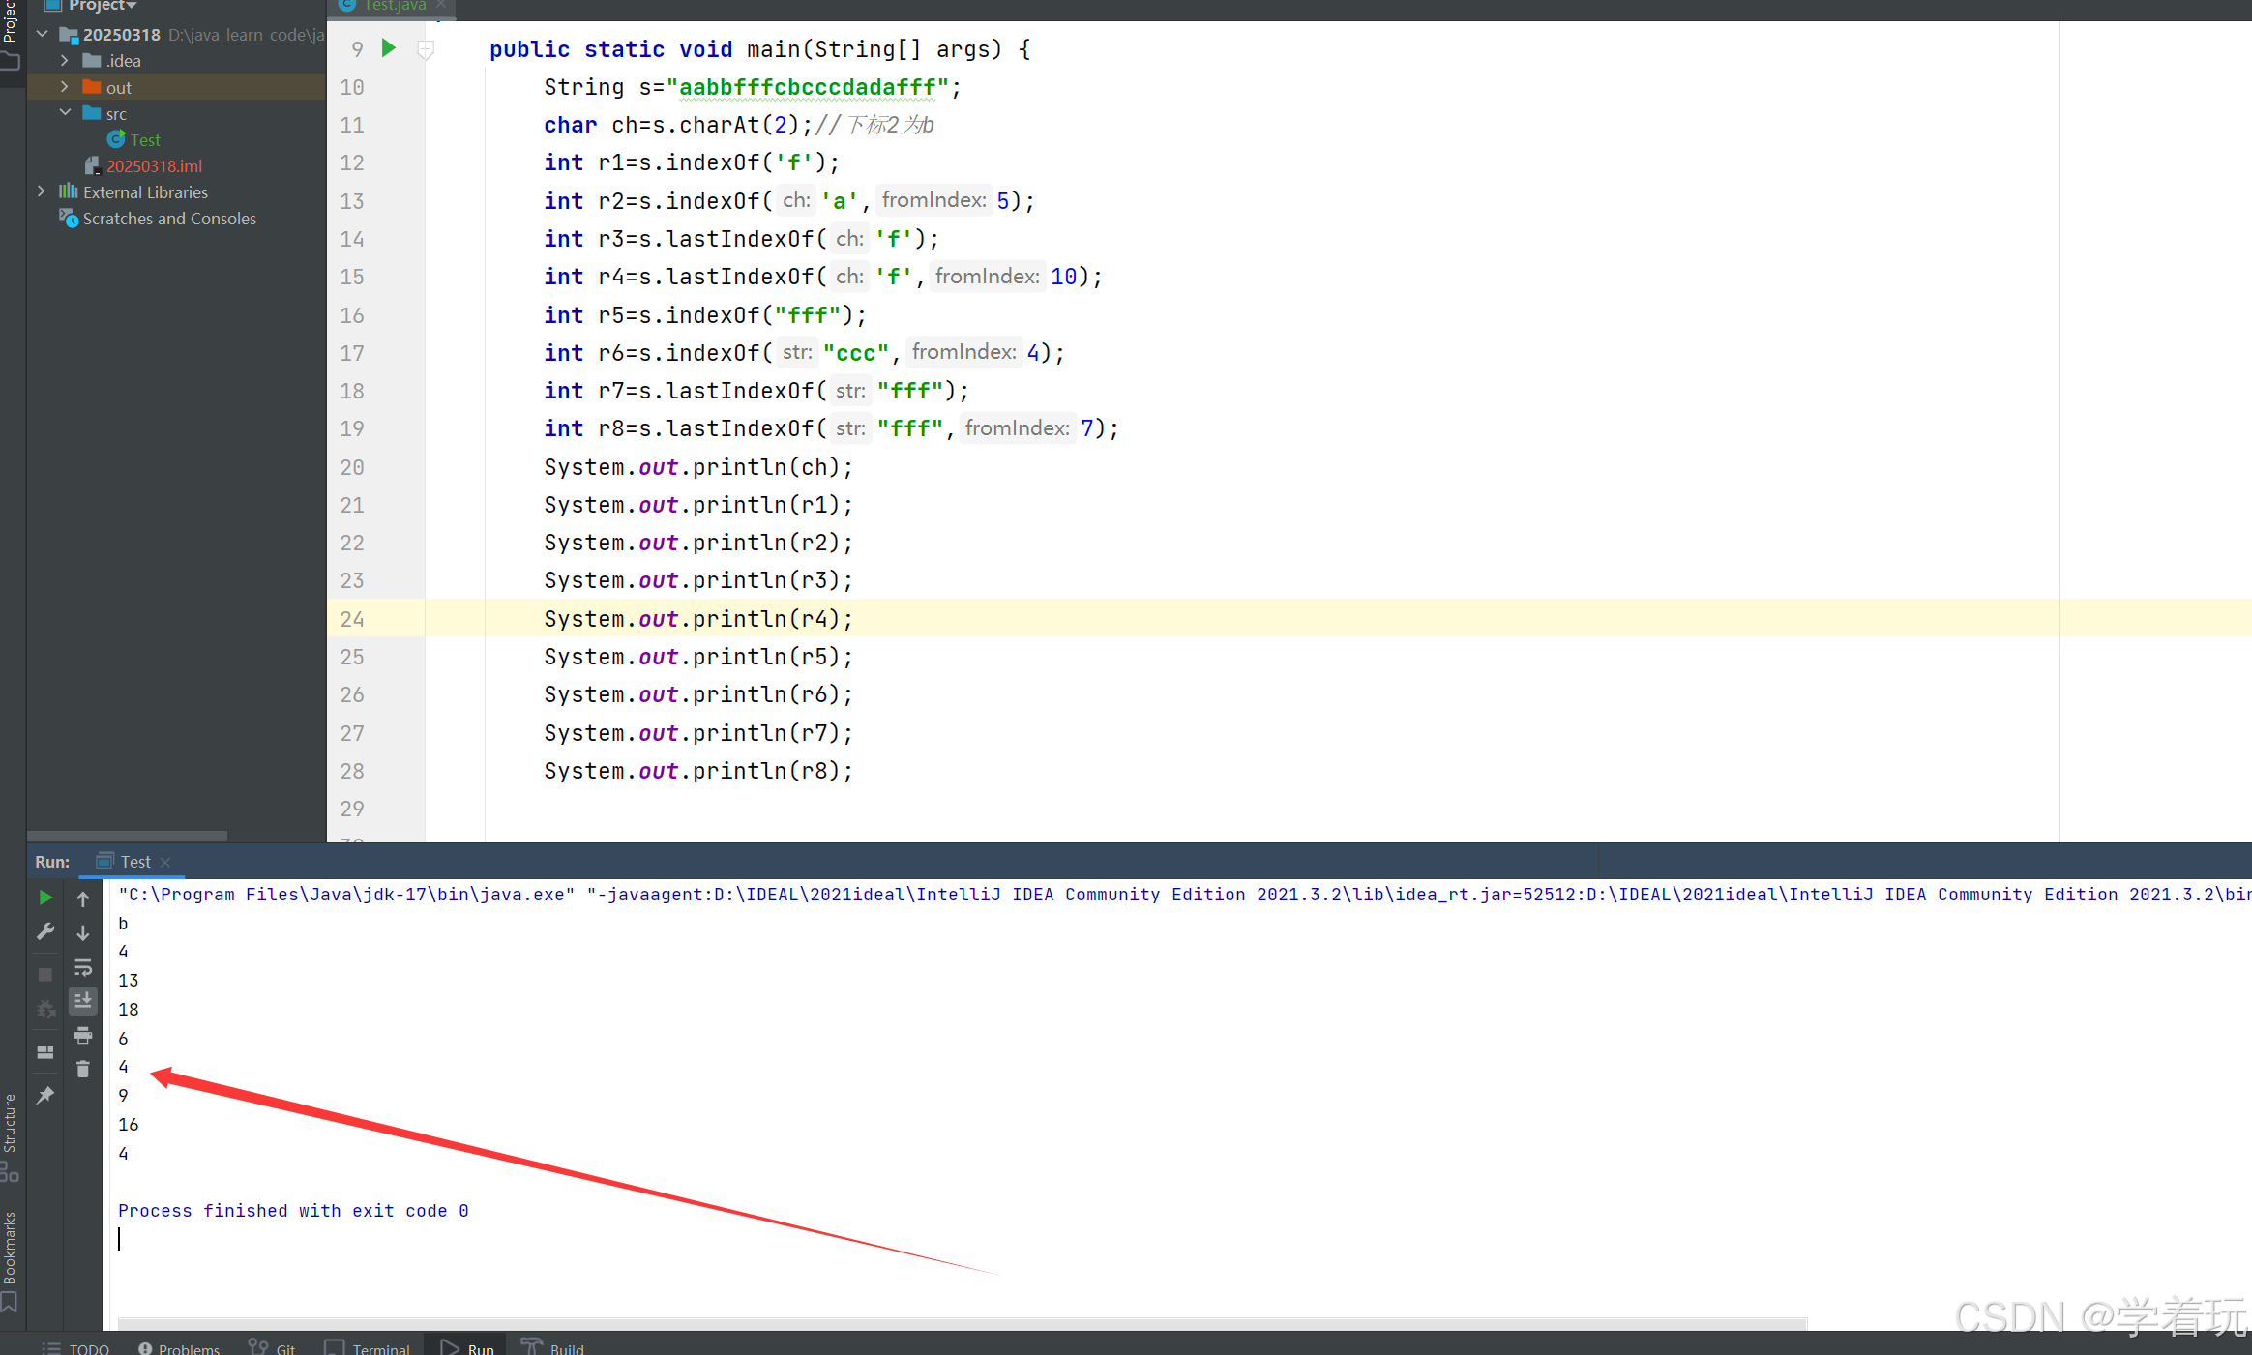The image size is (2252, 1355).
Task: Click gutter run arrow beside main method
Action: 388,48
